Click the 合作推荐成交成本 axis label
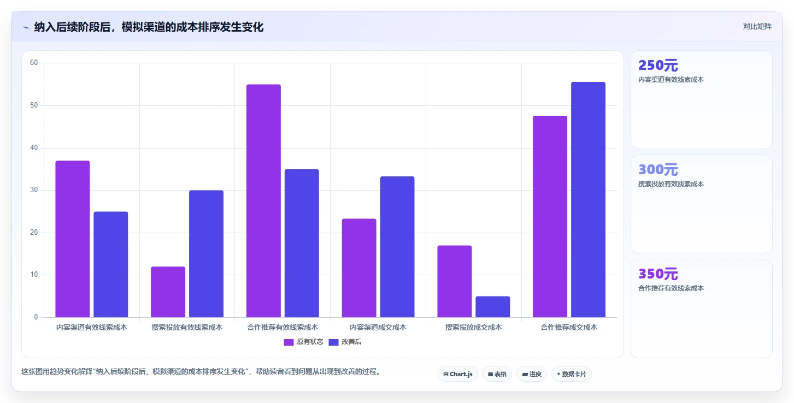The image size is (794, 403). [569, 328]
